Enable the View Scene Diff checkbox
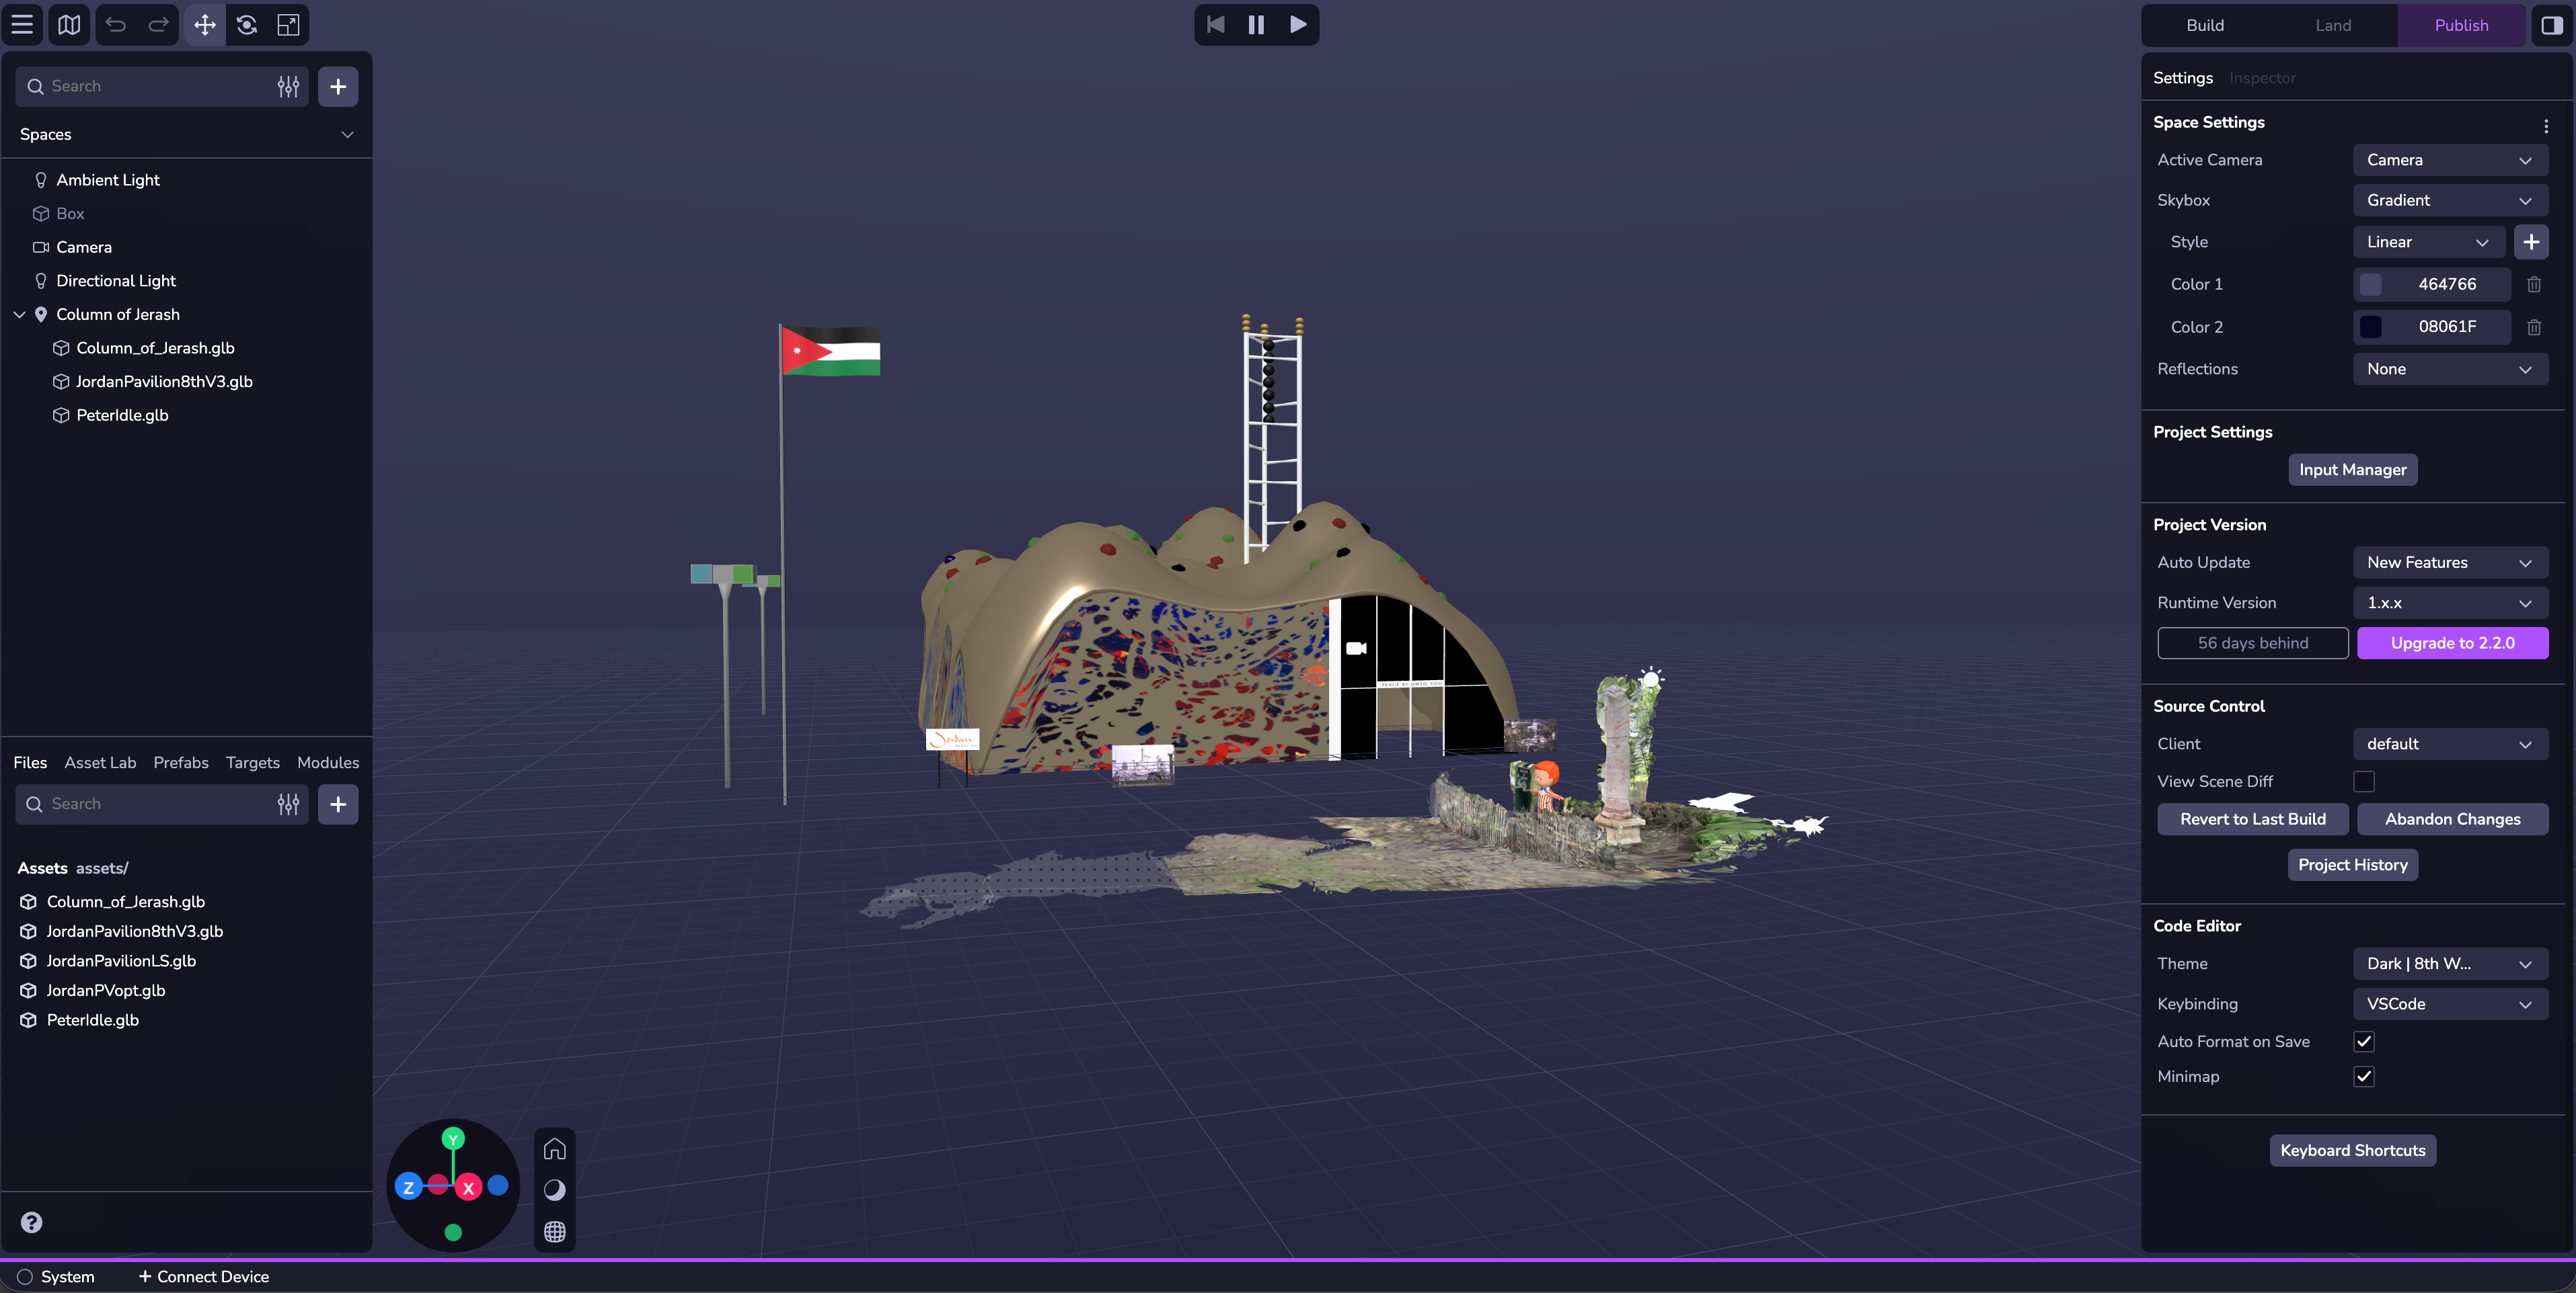 2363,782
